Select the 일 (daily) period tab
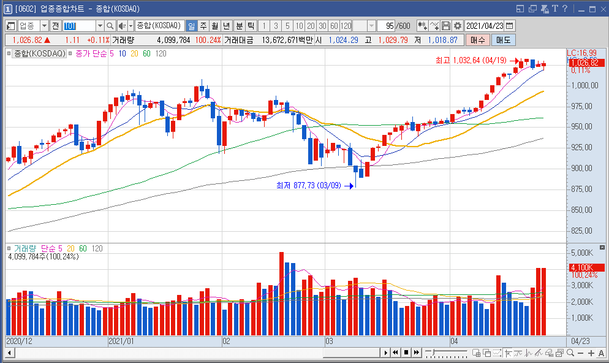The height and width of the screenshot is (363, 609). coord(192,26)
